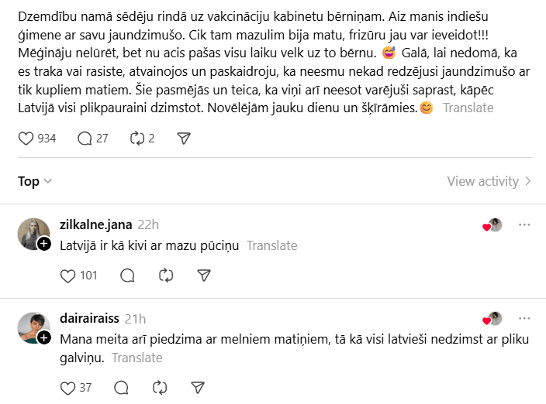Like the main post with 934 likes
Image resolution: width=546 pixels, height=404 pixels.
[x=26, y=139]
